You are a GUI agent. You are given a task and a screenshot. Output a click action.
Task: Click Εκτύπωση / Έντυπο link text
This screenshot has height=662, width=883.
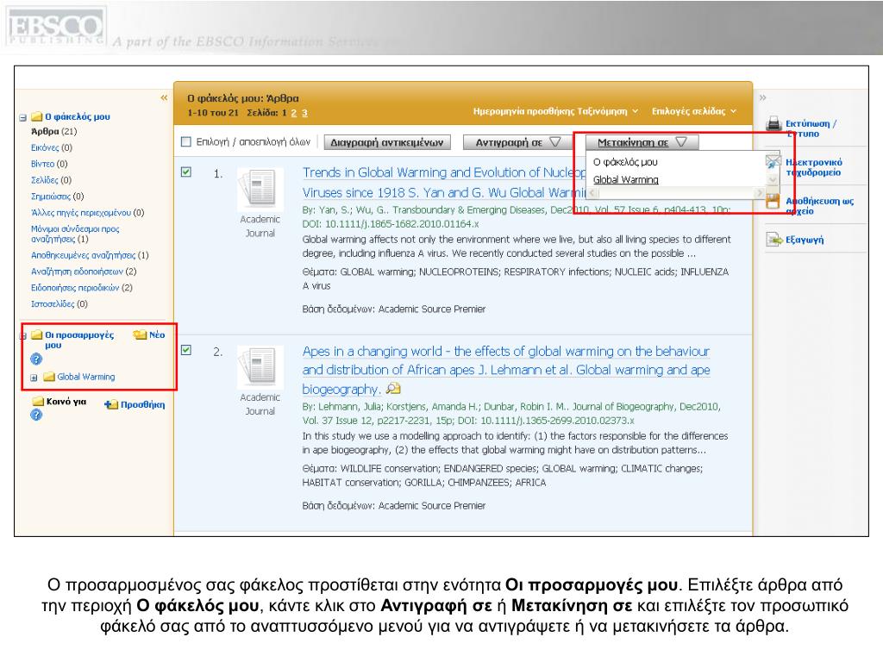[811, 128]
